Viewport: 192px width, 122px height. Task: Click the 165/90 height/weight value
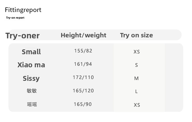coord(82,104)
